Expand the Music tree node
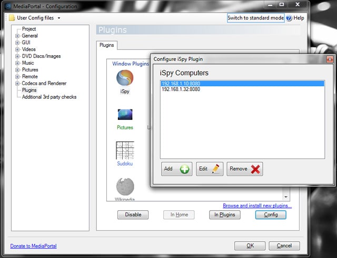This screenshot has width=337, height=258. (x=17, y=63)
